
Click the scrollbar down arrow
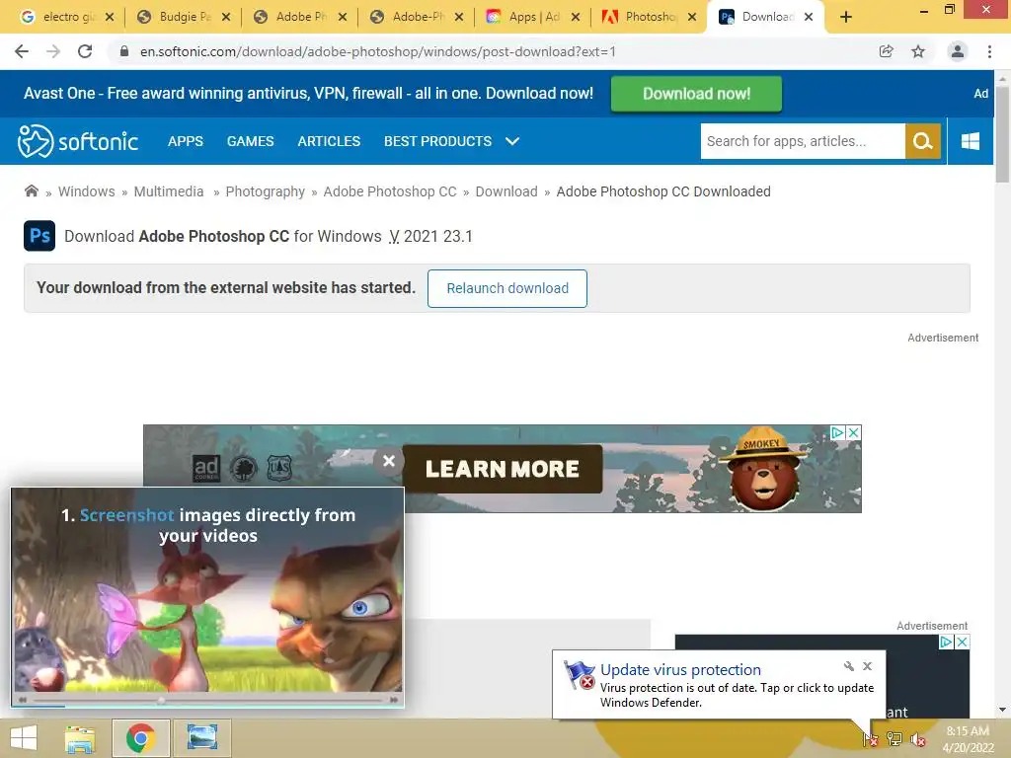point(1002,710)
